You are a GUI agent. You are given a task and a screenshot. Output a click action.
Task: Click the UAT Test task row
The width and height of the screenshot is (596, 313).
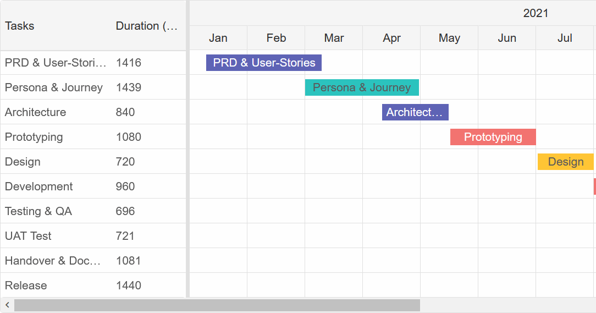click(x=28, y=236)
